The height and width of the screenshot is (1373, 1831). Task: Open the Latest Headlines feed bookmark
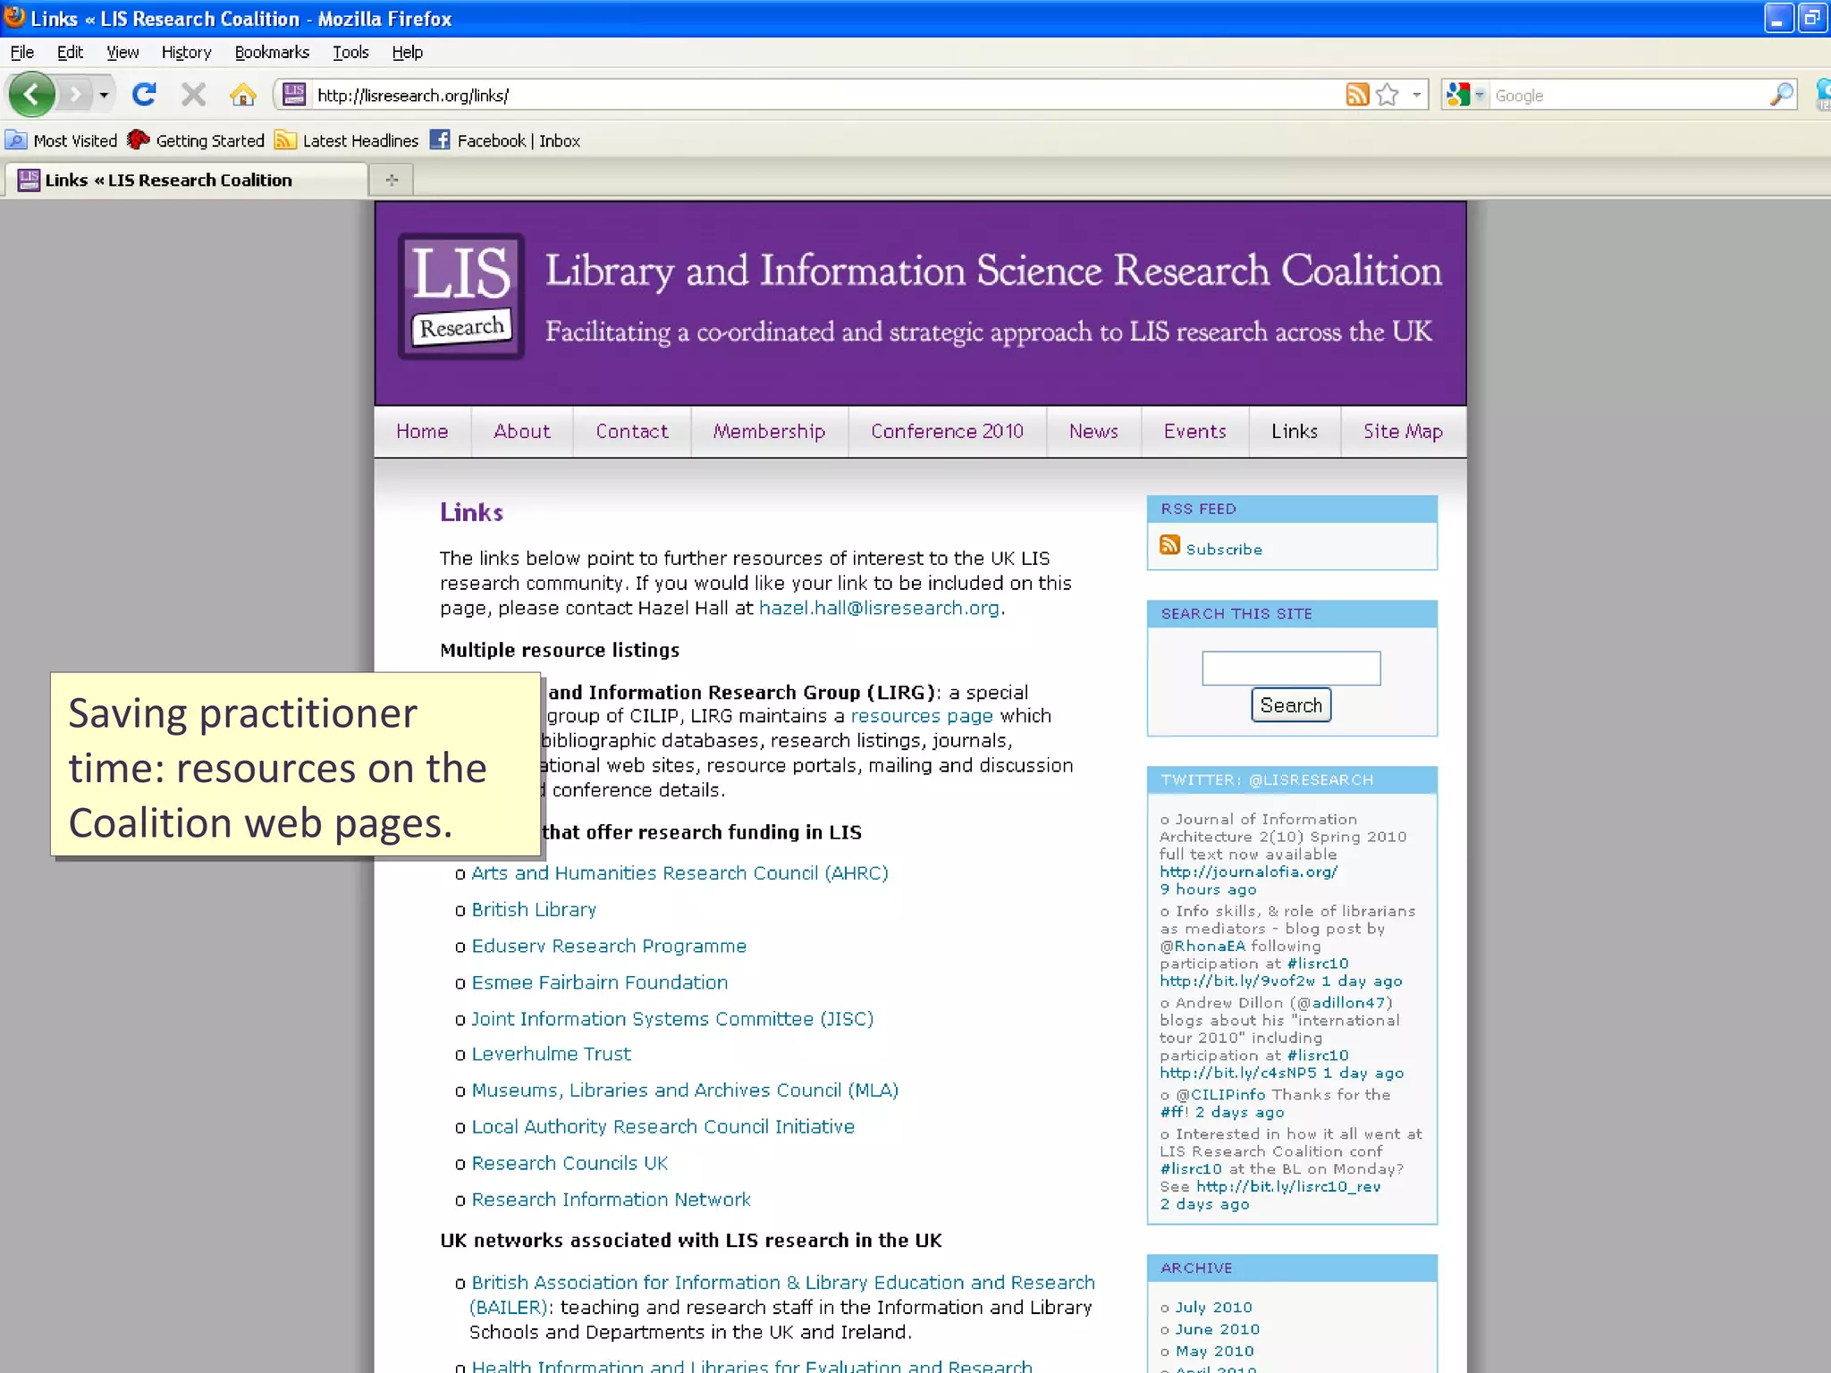(346, 140)
